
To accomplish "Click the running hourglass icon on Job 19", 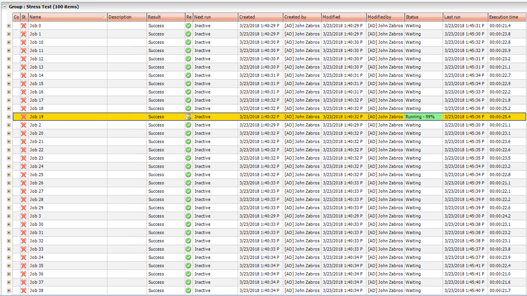I will tap(188, 117).
